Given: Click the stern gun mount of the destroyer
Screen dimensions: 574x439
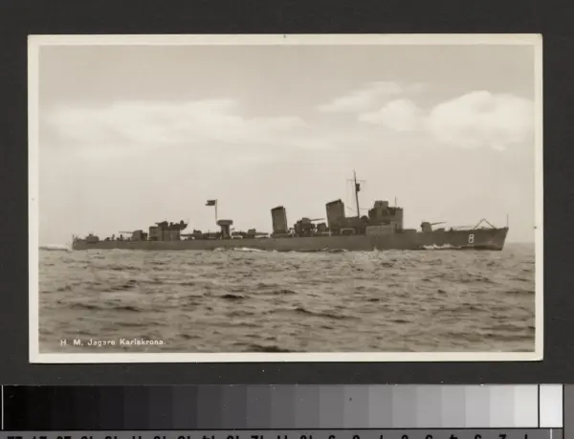Looking at the screenshot, I should click(91, 237).
